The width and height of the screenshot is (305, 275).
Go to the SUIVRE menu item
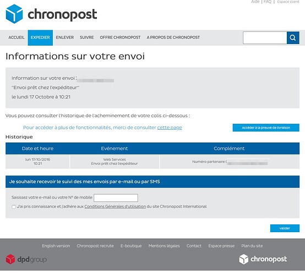pyautogui.click(x=87, y=37)
